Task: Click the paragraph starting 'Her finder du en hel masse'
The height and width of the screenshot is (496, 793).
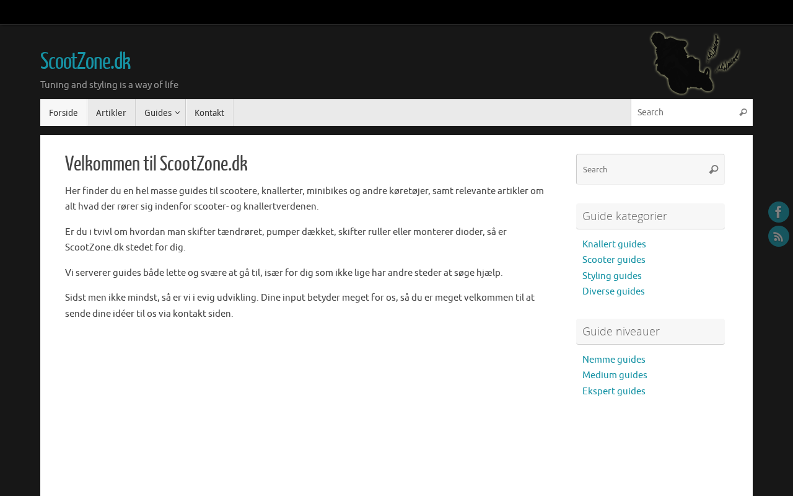Action: (x=304, y=198)
